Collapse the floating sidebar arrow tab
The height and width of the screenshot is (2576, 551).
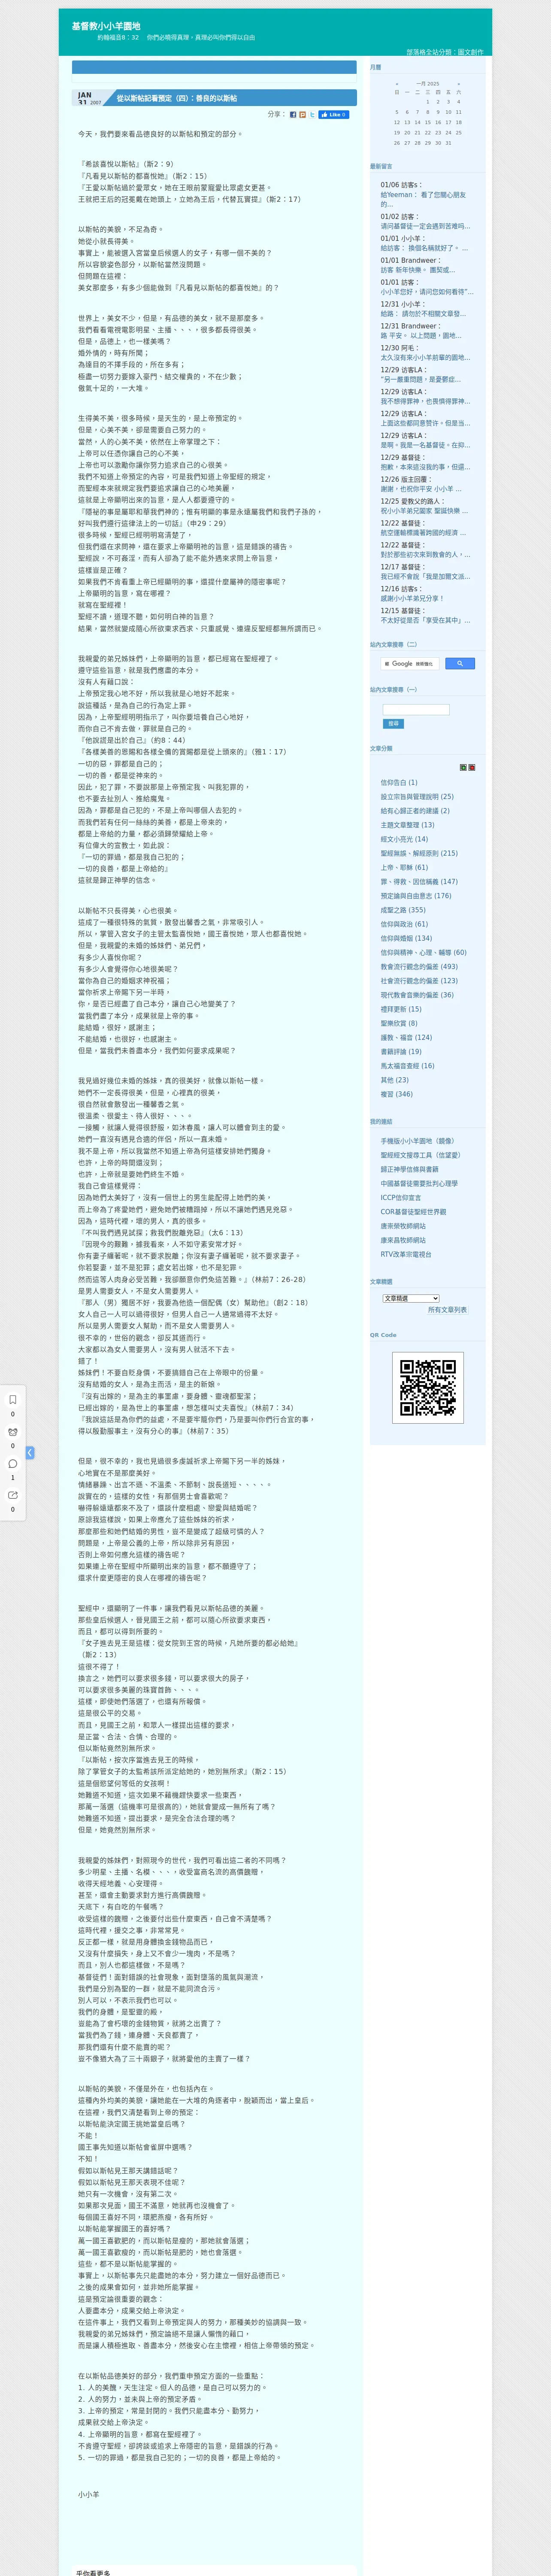click(x=30, y=1452)
